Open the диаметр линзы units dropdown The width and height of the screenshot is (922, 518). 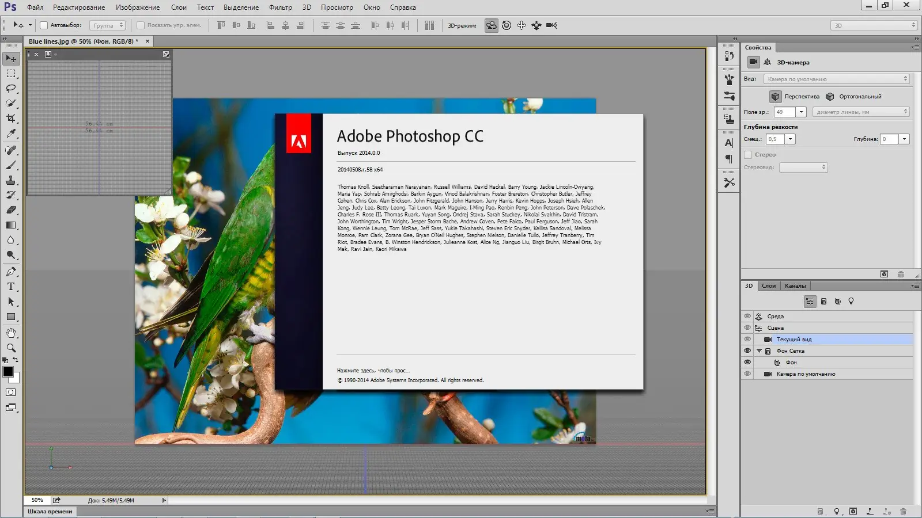pos(861,112)
